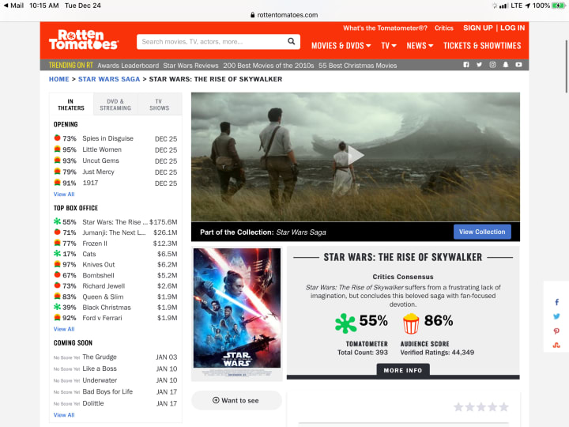Click the green splat Tomatometer icon
The image size is (569, 427).
click(345, 323)
